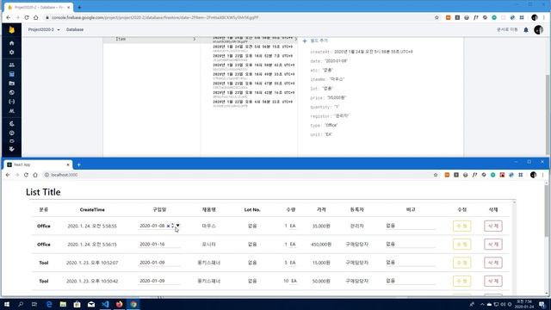The height and width of the screenshot is (310, 551).
Task: Open go to docs link in Firebase header
Action: [507, 30]
